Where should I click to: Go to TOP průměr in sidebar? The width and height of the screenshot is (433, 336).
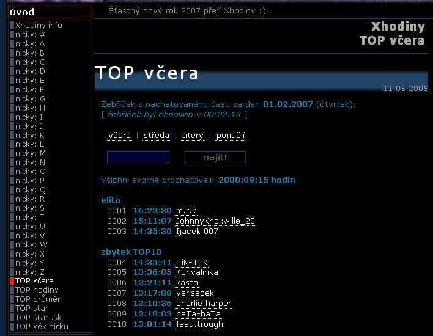pos(38,299)
